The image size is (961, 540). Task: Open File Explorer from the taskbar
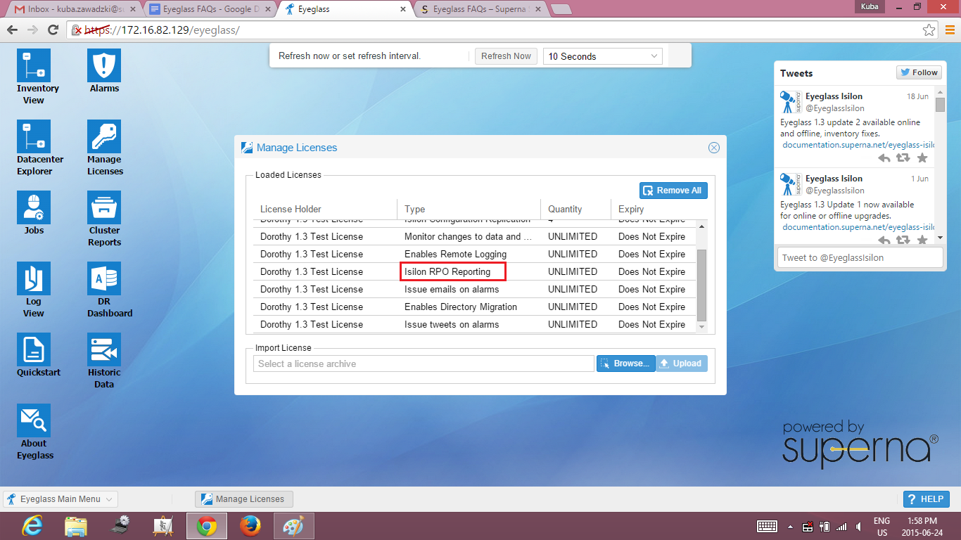coord(76,526)
